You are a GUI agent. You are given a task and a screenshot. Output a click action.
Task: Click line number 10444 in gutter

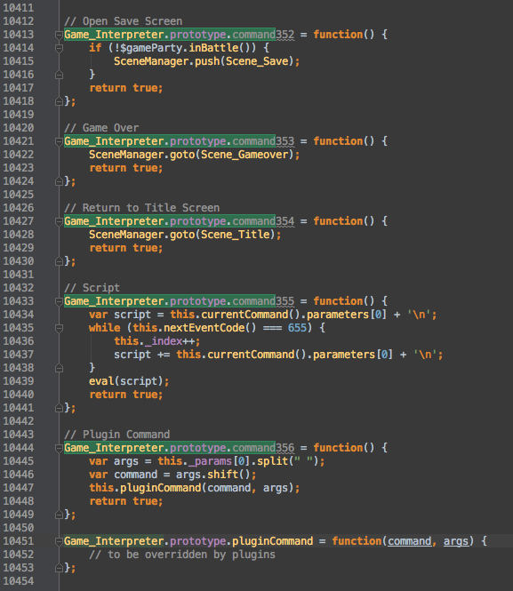tap(19, 448)
